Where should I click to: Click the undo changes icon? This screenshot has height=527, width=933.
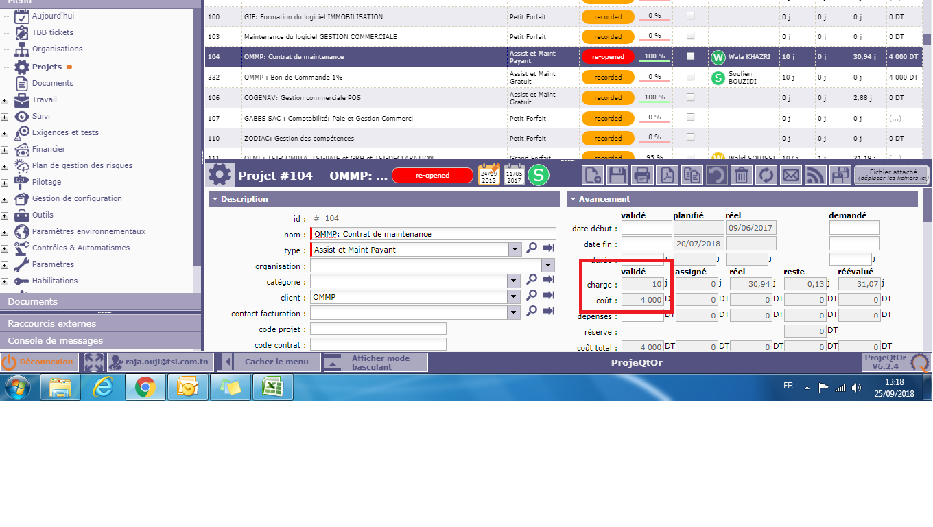point(716,175)
